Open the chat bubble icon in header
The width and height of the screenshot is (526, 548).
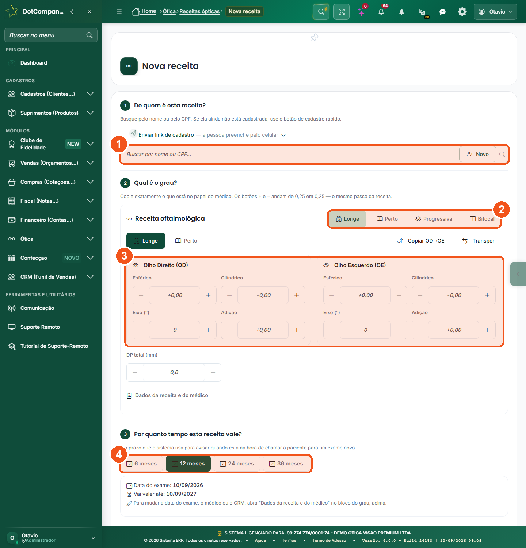(x=442, y=12)
